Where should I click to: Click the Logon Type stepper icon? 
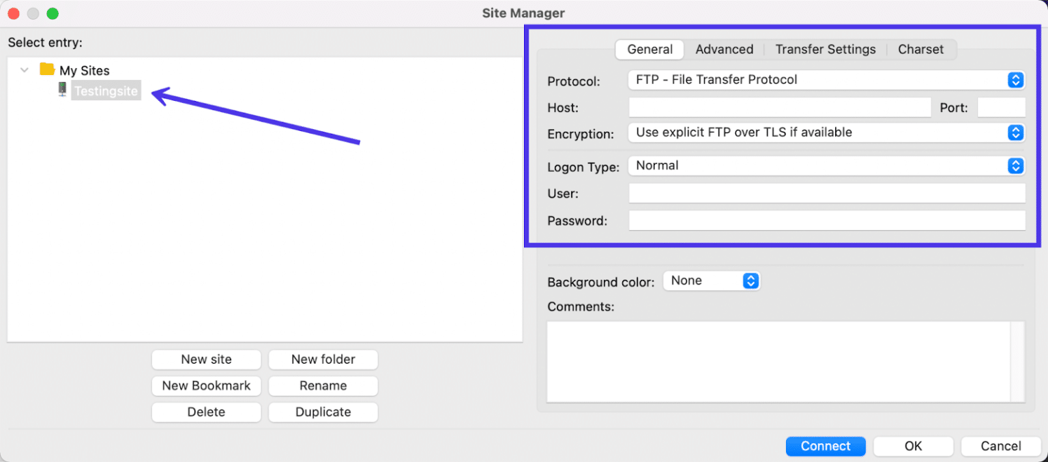(x=1016, y=166)
